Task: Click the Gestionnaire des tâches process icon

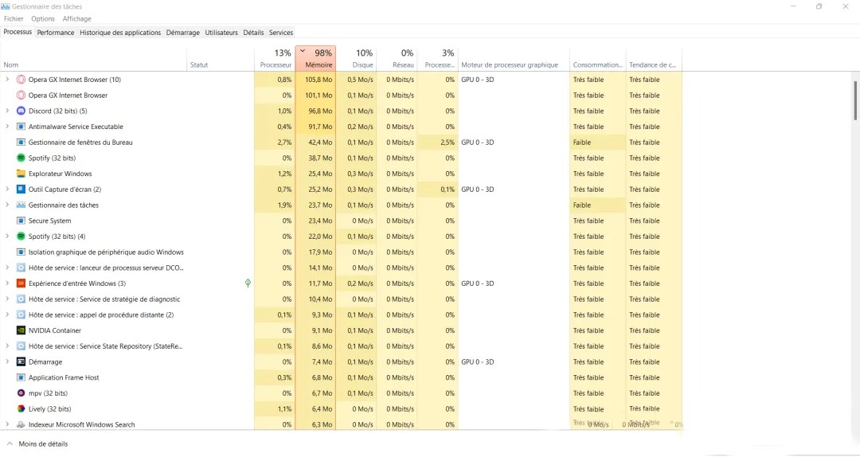Action: [21, 205]
